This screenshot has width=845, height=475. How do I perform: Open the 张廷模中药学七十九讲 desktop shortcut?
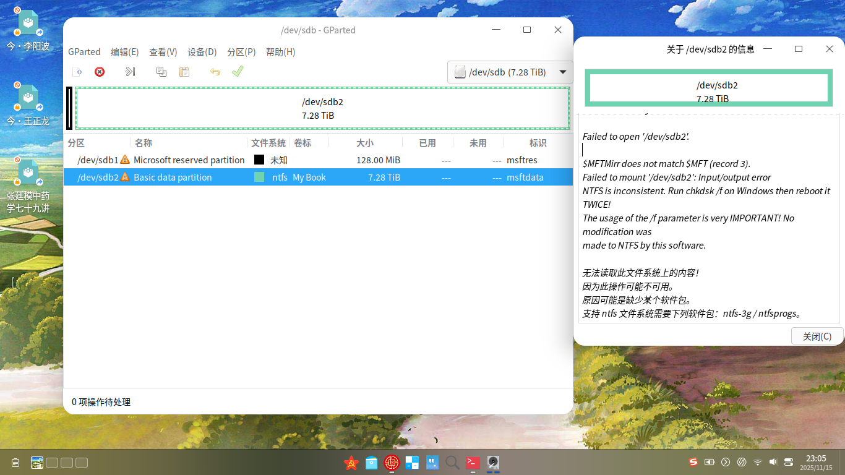point(28,186)
